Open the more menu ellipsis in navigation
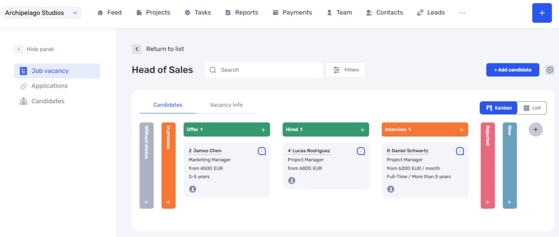This screenshot has width=559, height=237. tap(462, 13)
